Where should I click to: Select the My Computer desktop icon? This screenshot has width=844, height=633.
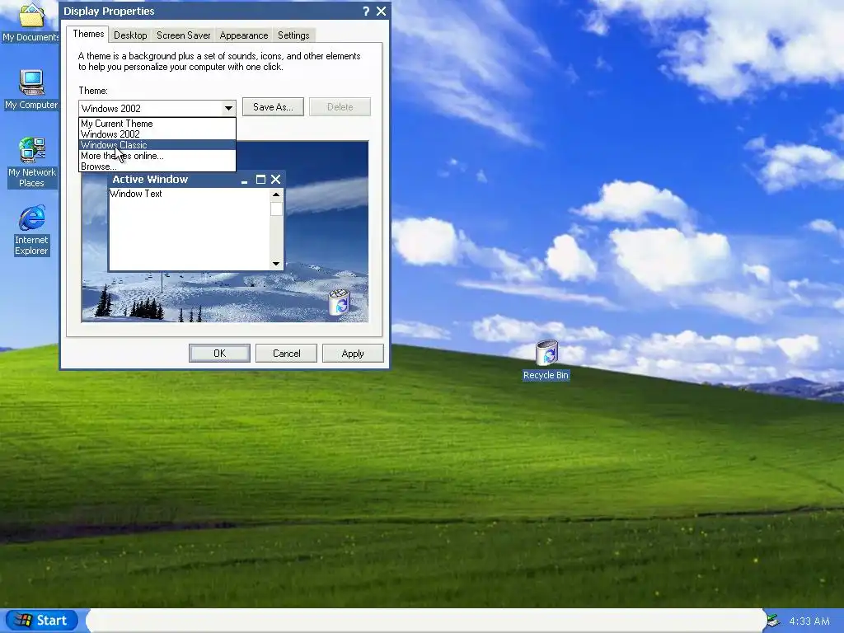click(x=31, y=90)
